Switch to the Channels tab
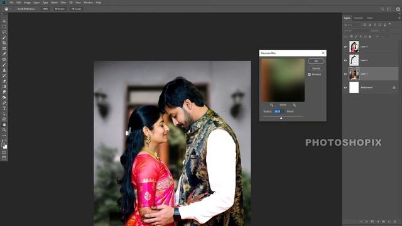402x226 pixels. click(359, 18)
